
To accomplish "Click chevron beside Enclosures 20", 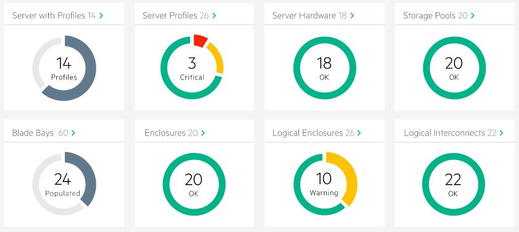I will click(203, 133).
